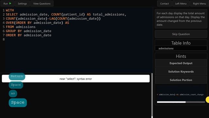Show the Solution Portion hint

click(x=181, y=80)
